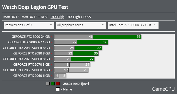Expand the All graphics cards dropdown
This screenshot has width=177, height=94.
pos(81,25)
